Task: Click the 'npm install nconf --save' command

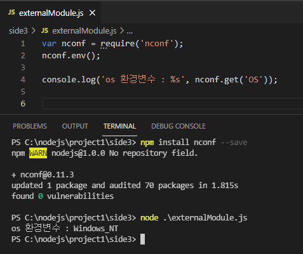Action: [x=194, y=143]
